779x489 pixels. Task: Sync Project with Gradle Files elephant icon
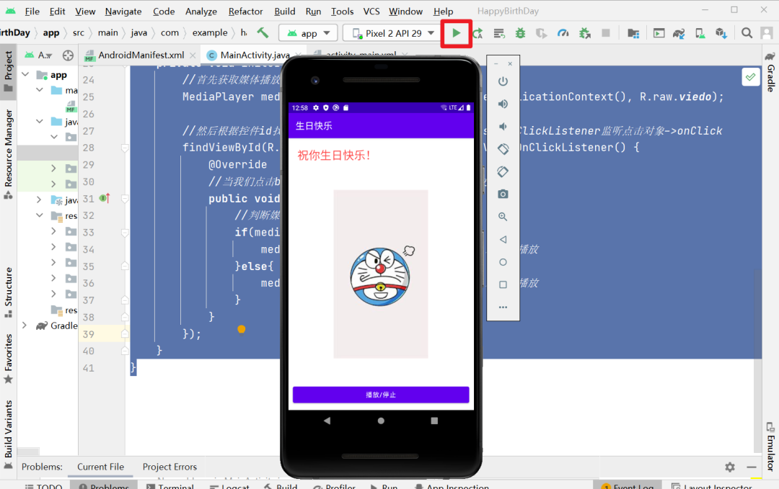pyautogui.click(x=679, y=33)
